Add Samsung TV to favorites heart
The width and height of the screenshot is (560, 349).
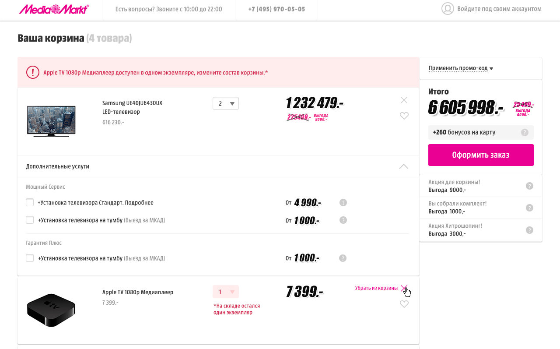point(404,116)
